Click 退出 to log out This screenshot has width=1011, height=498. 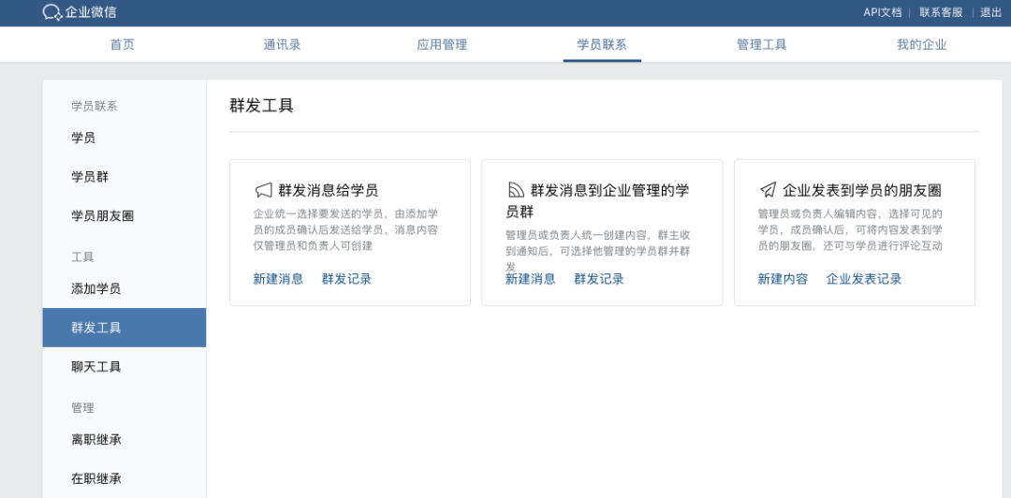[x=990, y=12]
